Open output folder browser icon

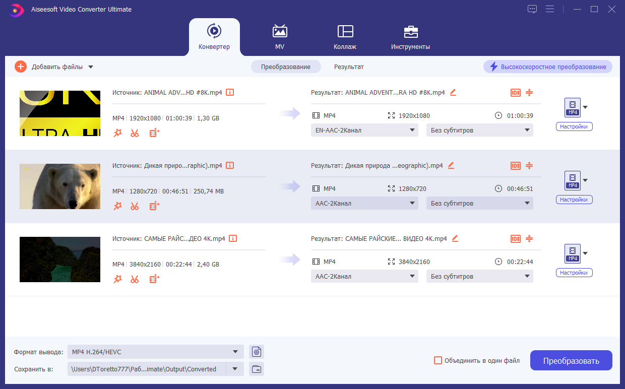click(x=256, y=369)
